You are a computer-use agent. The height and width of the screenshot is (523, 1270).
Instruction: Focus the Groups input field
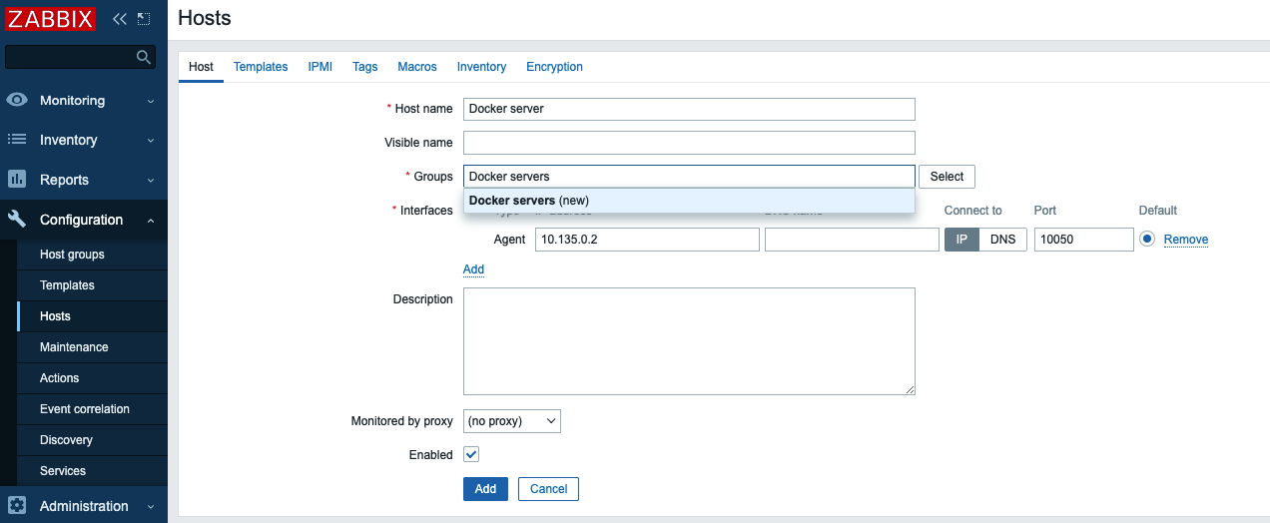pos(689,177)
